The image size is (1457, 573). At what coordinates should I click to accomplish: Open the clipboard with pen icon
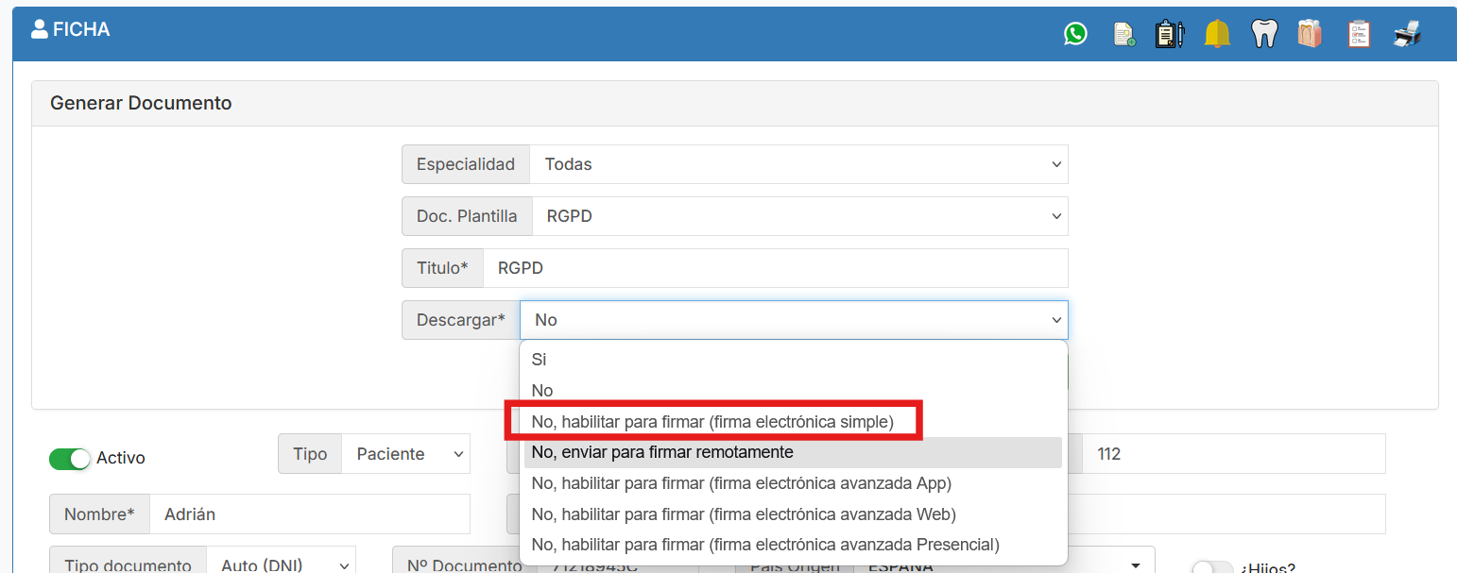click(1170, 34)
